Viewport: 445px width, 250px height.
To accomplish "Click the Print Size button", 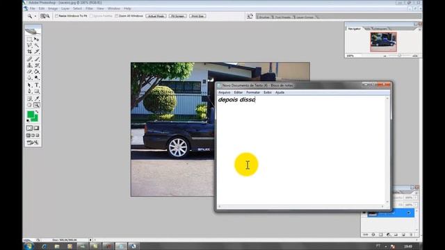I will pyautogui.click(x=197, y=16).
